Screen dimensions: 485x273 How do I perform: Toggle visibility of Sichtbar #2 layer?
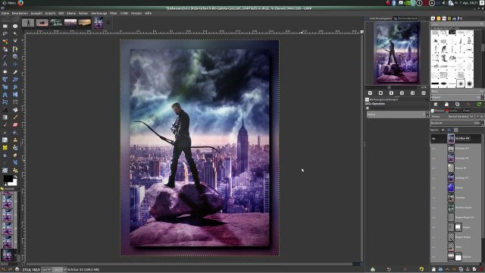point(433,158)
